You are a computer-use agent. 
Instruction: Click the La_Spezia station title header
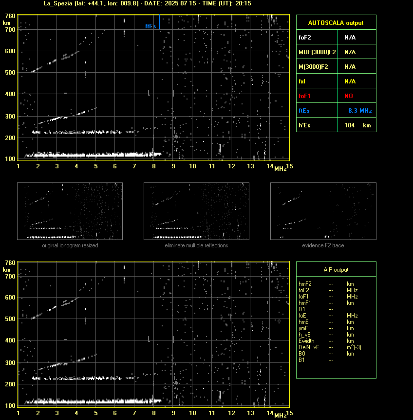(147, 3)
